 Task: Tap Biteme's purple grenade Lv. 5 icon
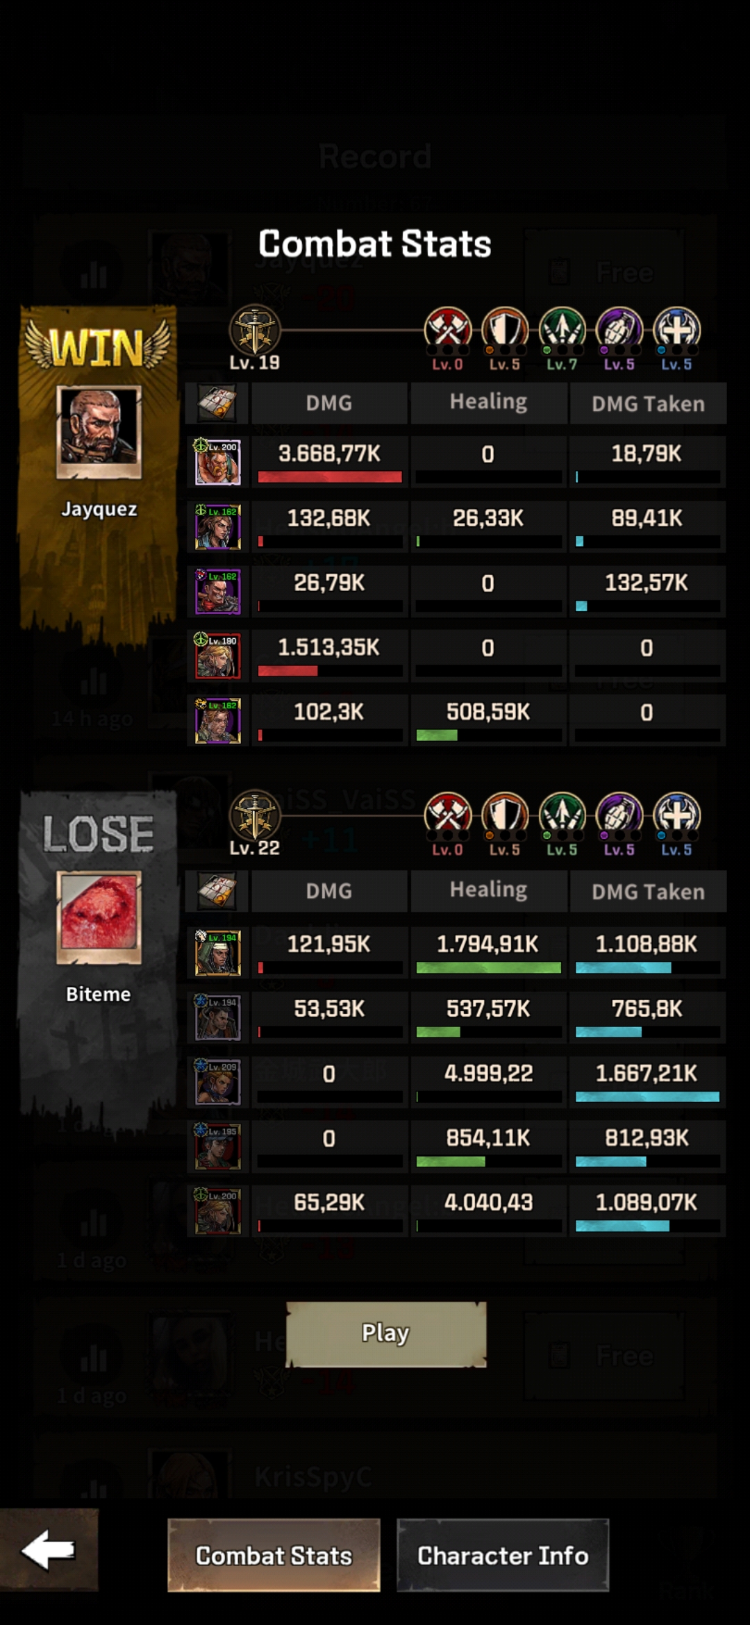(619, 815)
